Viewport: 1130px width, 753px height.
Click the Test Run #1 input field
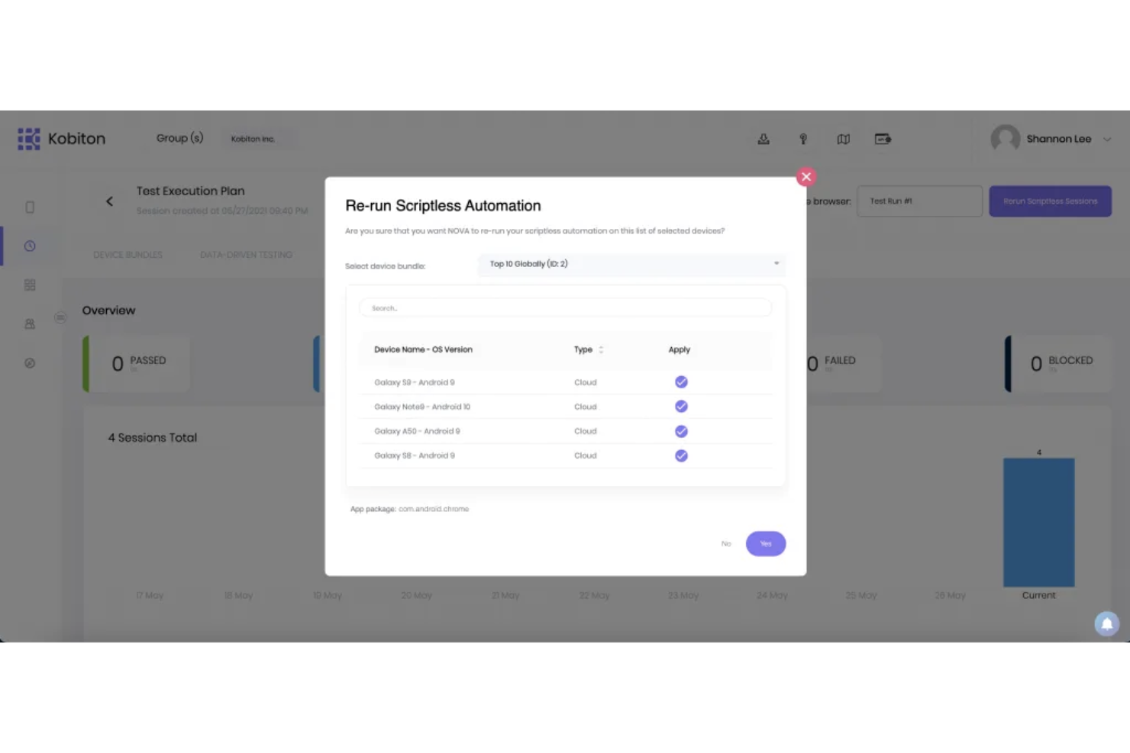[919, 201]
